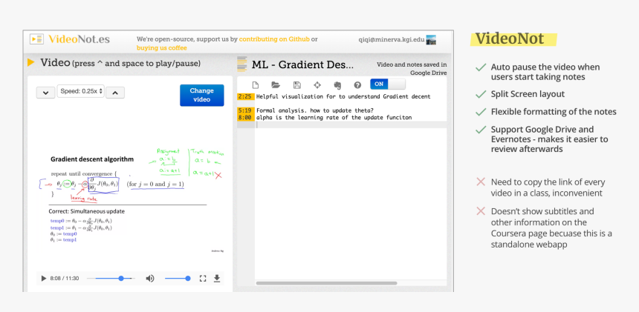Jump to the 2:25 timestamp note

pyautogui.click(x=245, y=96)
